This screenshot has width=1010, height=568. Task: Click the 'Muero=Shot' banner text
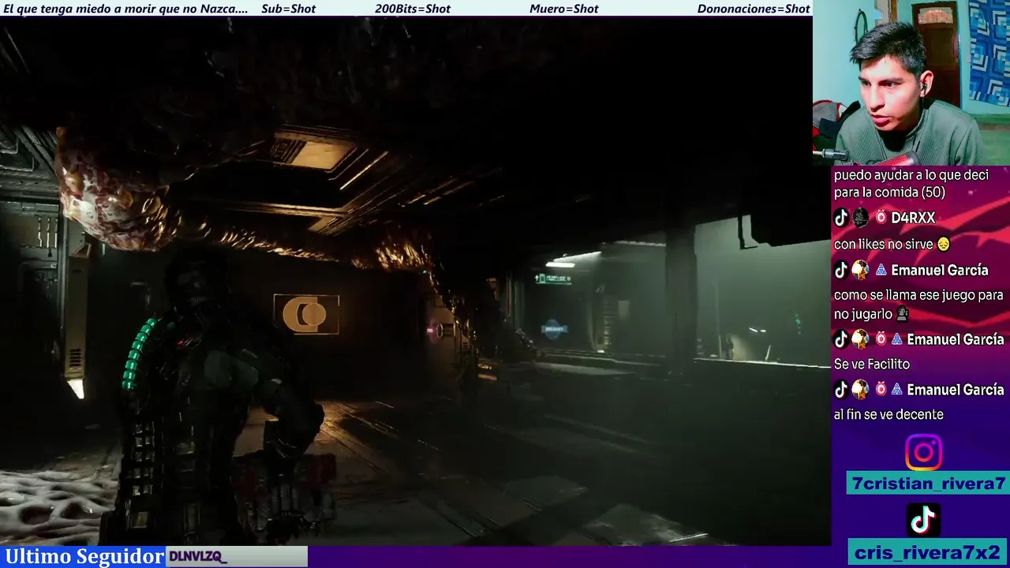coord(564,9)
